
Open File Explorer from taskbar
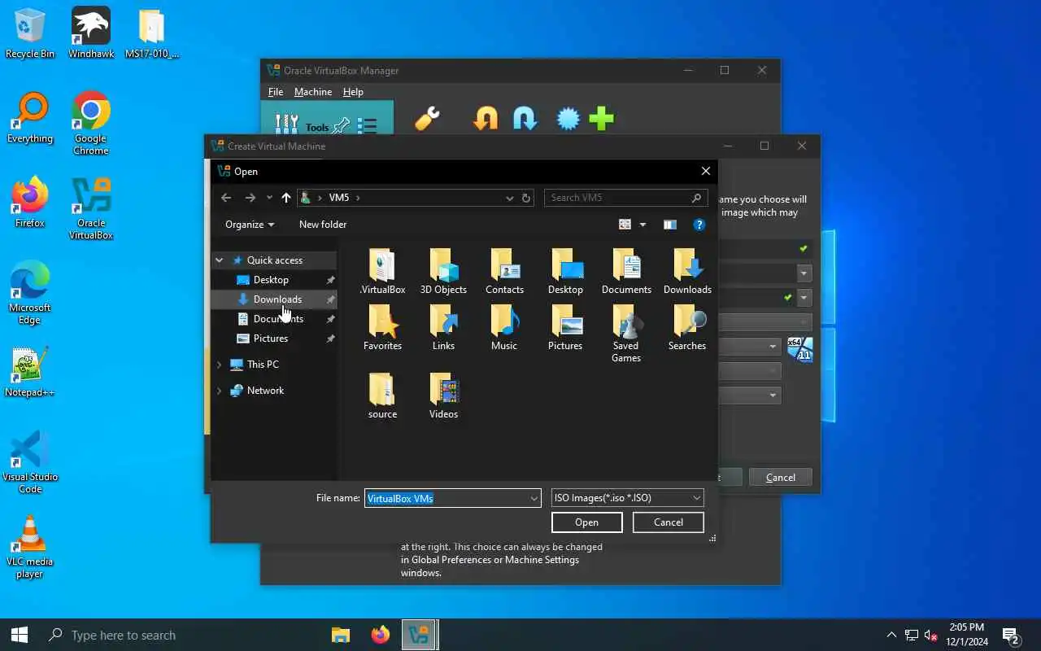pyautogui.click(x=341, y=635)
